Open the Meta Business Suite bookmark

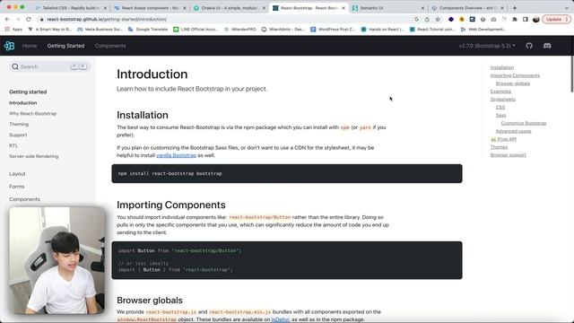coord(100,30)
